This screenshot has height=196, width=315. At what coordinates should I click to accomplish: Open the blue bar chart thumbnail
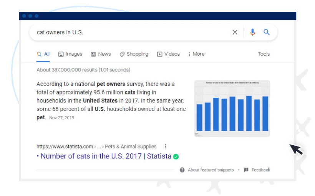click(232, 108)
